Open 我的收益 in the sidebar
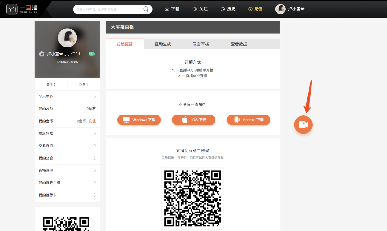387x231 pixels. 67,109
